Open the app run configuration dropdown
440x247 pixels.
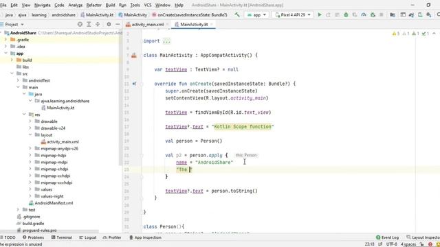point(256,15)
